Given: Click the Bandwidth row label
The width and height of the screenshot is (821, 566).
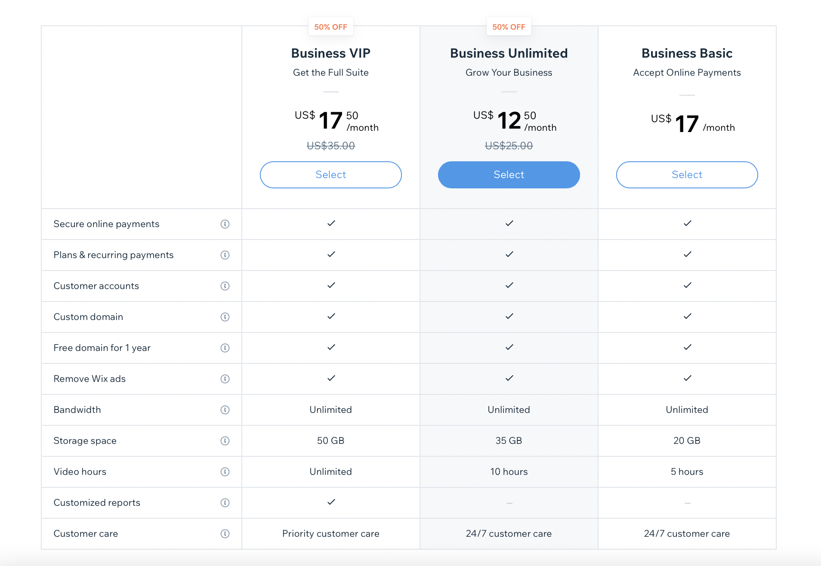Looking at the screenshot, I should pyautogui.click(x=77, y=410).
